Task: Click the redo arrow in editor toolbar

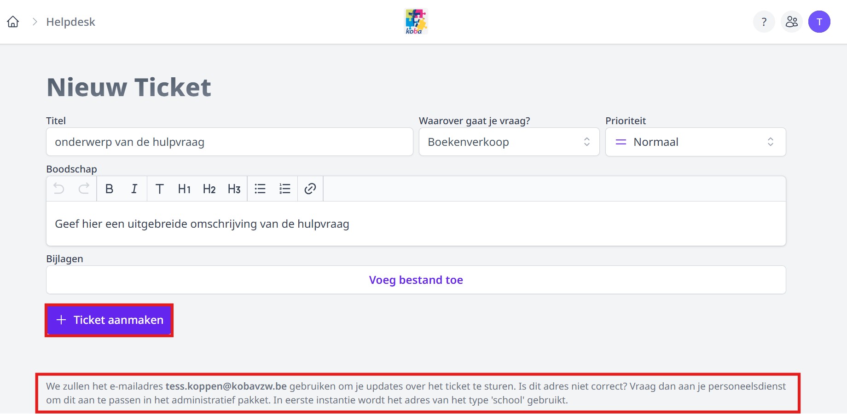Action: (84, 189)
